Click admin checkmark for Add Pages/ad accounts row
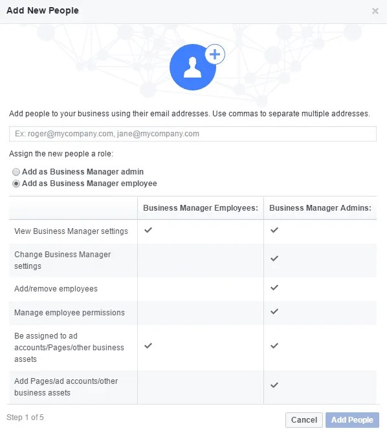The width and height of the screenshot is (387, 433). point(274,385)
